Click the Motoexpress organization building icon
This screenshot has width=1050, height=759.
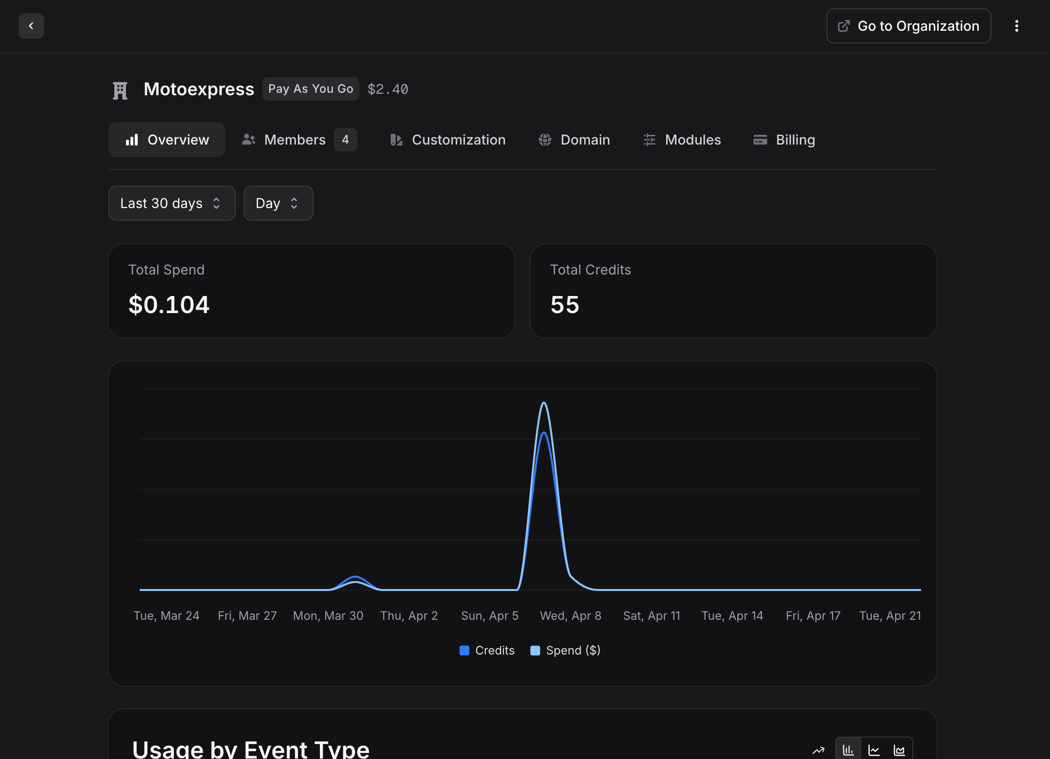pyautogui.click(x=120, y=90)
